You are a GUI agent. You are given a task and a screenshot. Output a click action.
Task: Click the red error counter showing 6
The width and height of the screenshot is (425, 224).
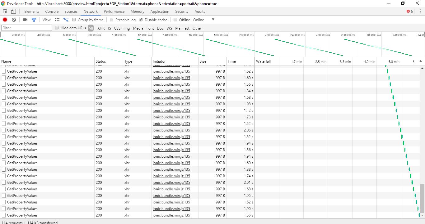point(409,11)
